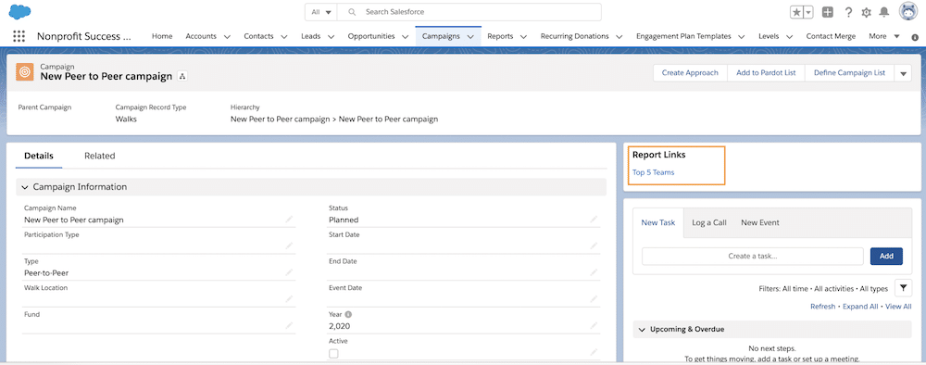The image size is (926, 365).
Task: Open the Notifications bell icon
Action: tap(884, 12)
